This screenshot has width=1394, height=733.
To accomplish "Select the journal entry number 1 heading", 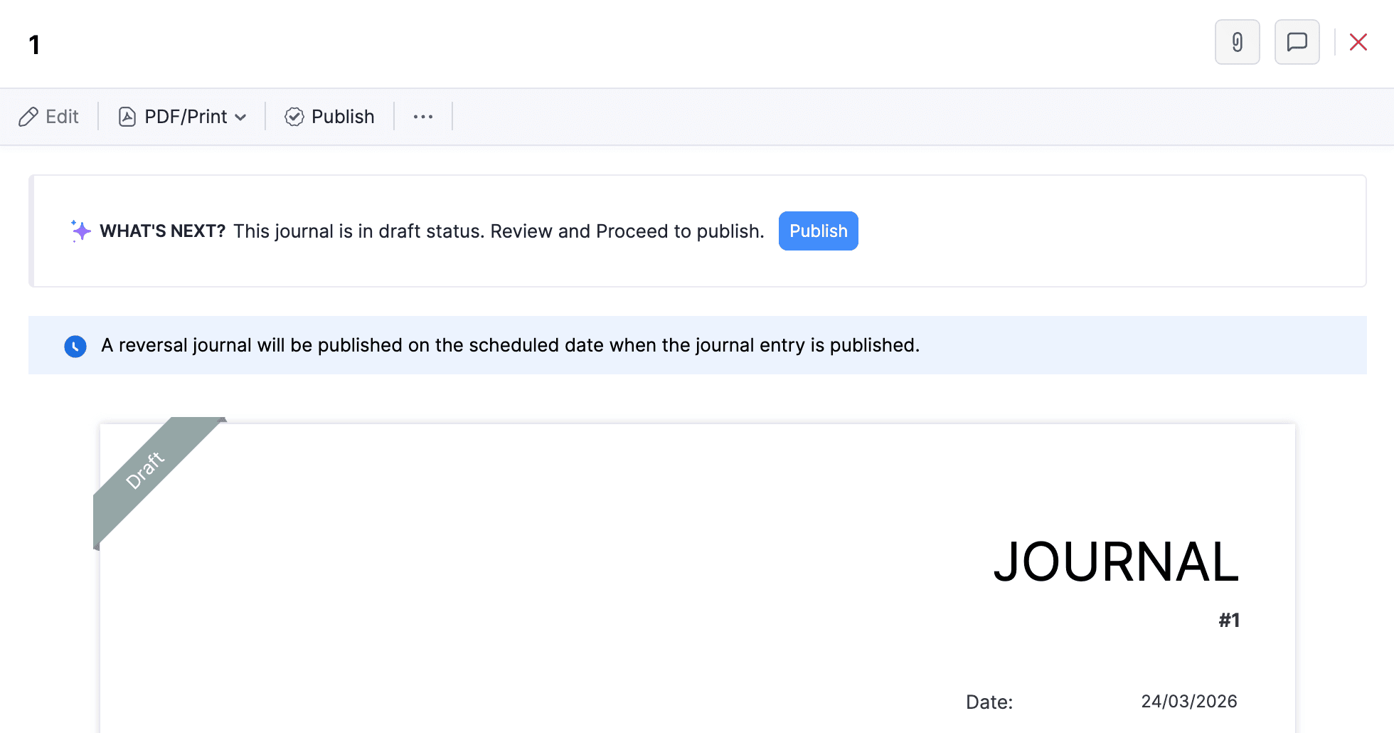I will coord(35,44).
